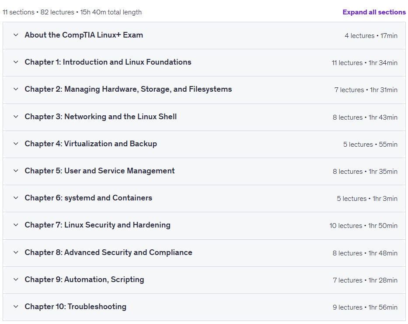Toggle chevron beside Chapter 8 Advanced Security
408x324 pixels.
click(16, 252)
